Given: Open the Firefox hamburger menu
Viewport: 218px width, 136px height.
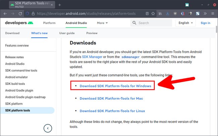Looking at the screenshot, I should pos(213,13).
